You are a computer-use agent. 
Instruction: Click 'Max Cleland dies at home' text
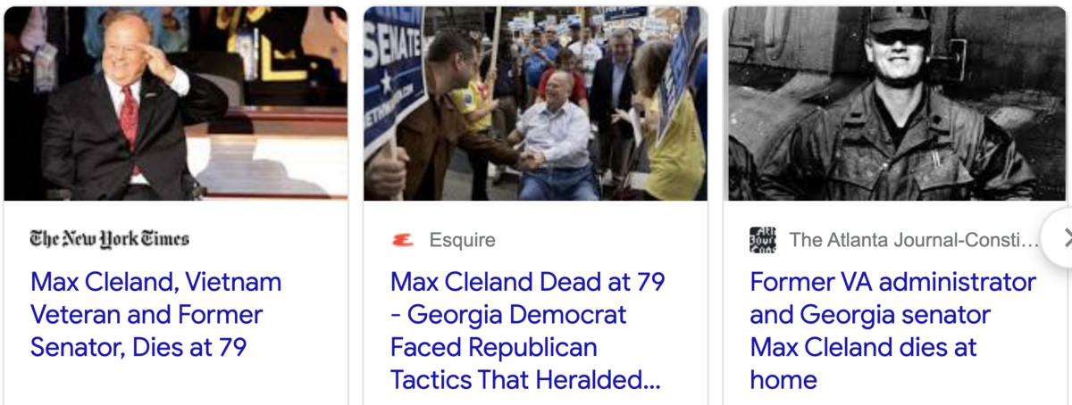click(863, 363)
